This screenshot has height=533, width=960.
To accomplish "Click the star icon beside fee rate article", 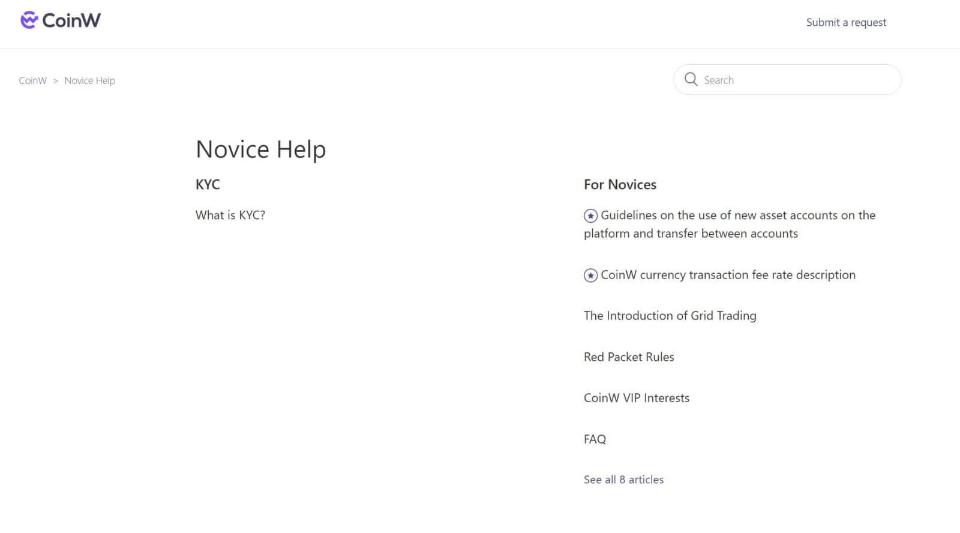I will coord(590,276).
